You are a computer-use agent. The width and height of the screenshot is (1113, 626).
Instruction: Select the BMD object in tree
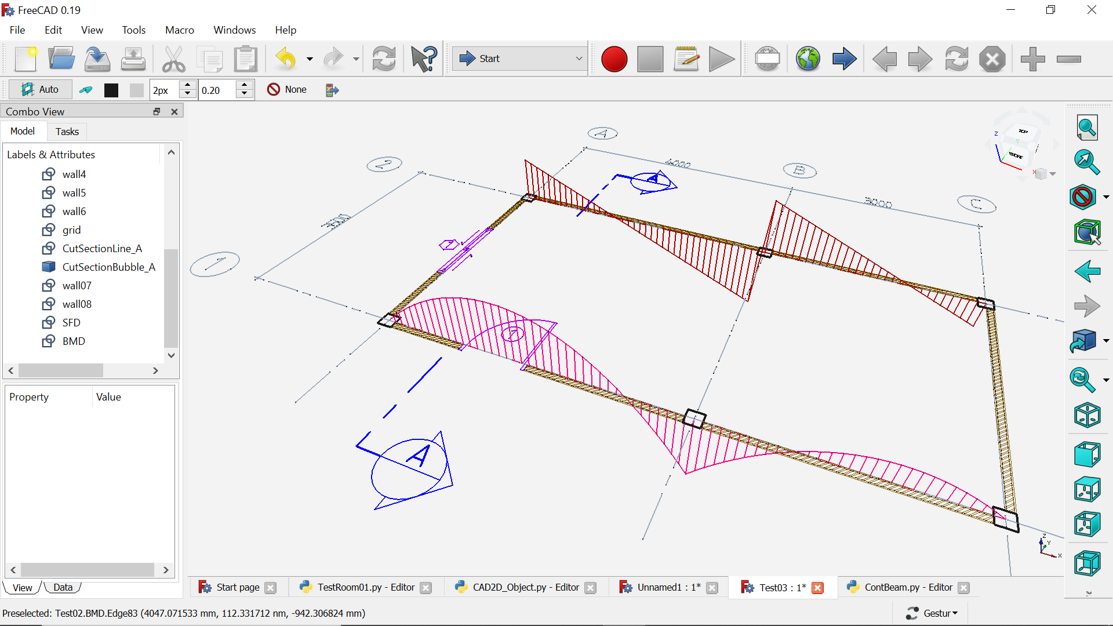click(74, 341)
